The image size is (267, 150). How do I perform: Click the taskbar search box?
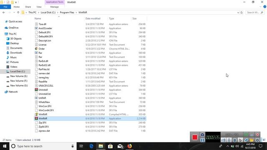pos(43,146)
